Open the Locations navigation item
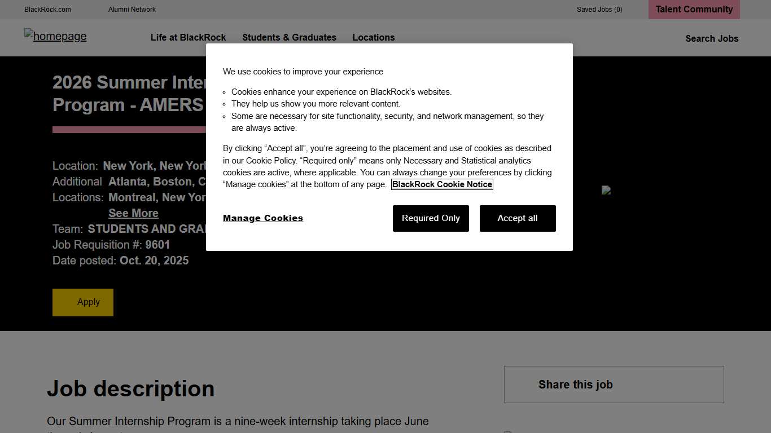771x433 pixels. 373,37
